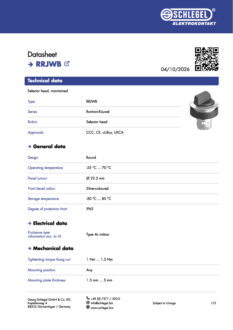This screenshot has height=330, width=233.
Task: Click 'Georg Schlegel GmbH & Co. KG' in footer
Action: click(49, 299)
